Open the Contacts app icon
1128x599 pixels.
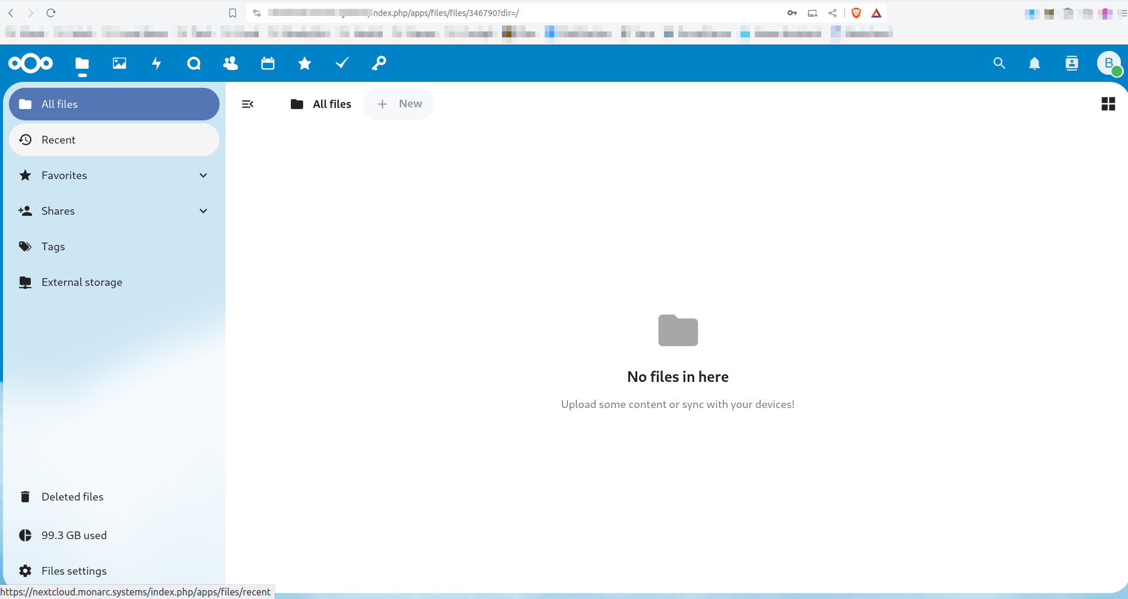[230, 63]
